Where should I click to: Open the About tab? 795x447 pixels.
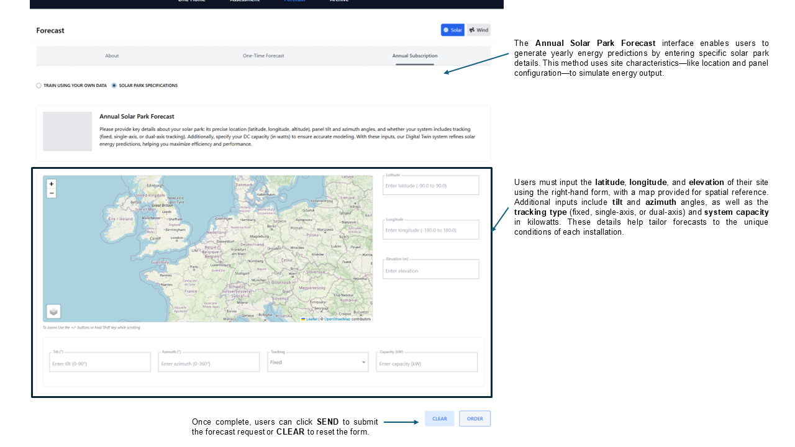point(112,56)
